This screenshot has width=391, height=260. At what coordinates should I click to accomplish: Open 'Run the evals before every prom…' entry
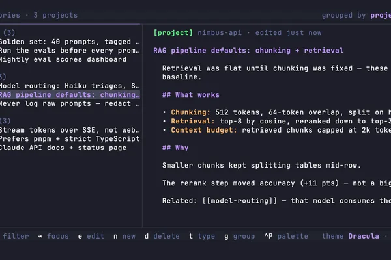70,51
